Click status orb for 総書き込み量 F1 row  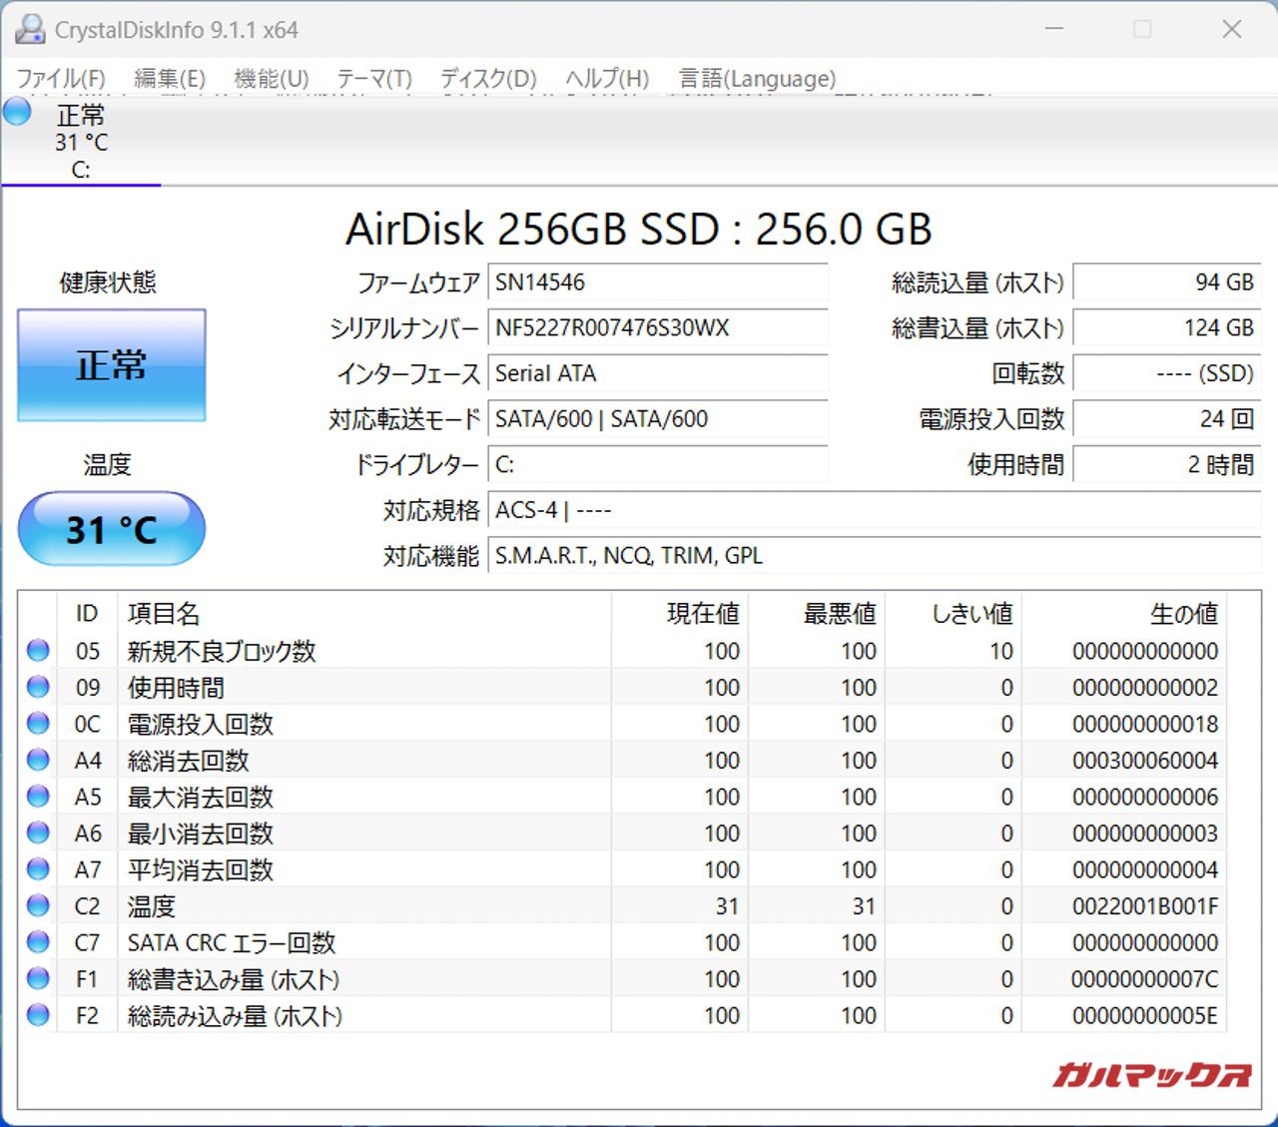point(38,979)
